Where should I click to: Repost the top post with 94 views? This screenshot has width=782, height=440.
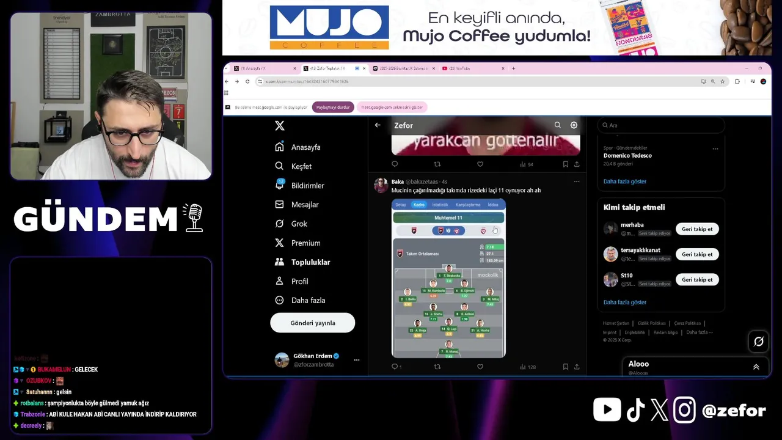click(x=437, y=164)
